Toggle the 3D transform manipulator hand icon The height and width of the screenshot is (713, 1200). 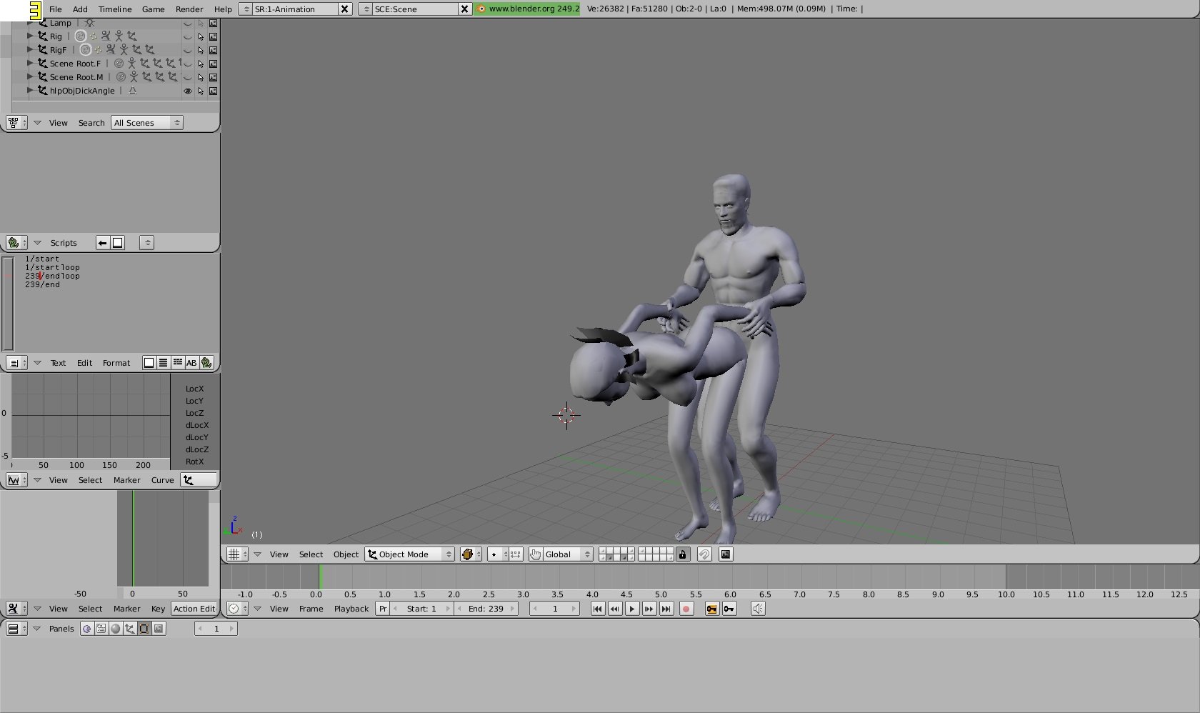click(535, 554)
